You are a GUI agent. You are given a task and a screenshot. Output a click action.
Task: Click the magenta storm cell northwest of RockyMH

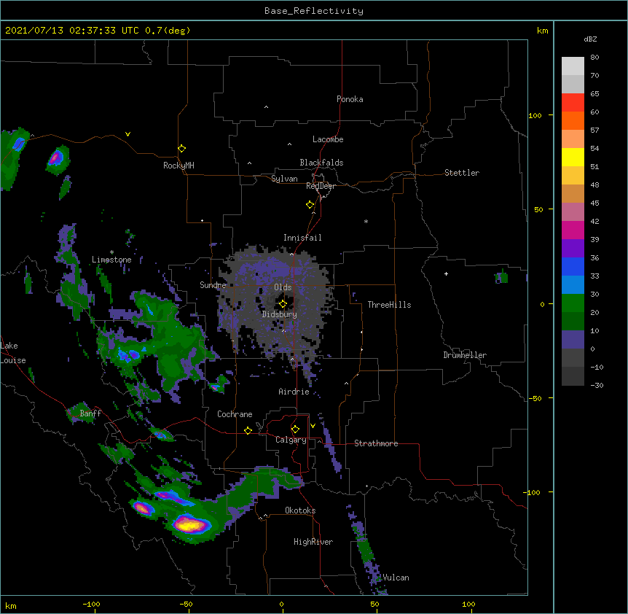(x=55, y=158)
